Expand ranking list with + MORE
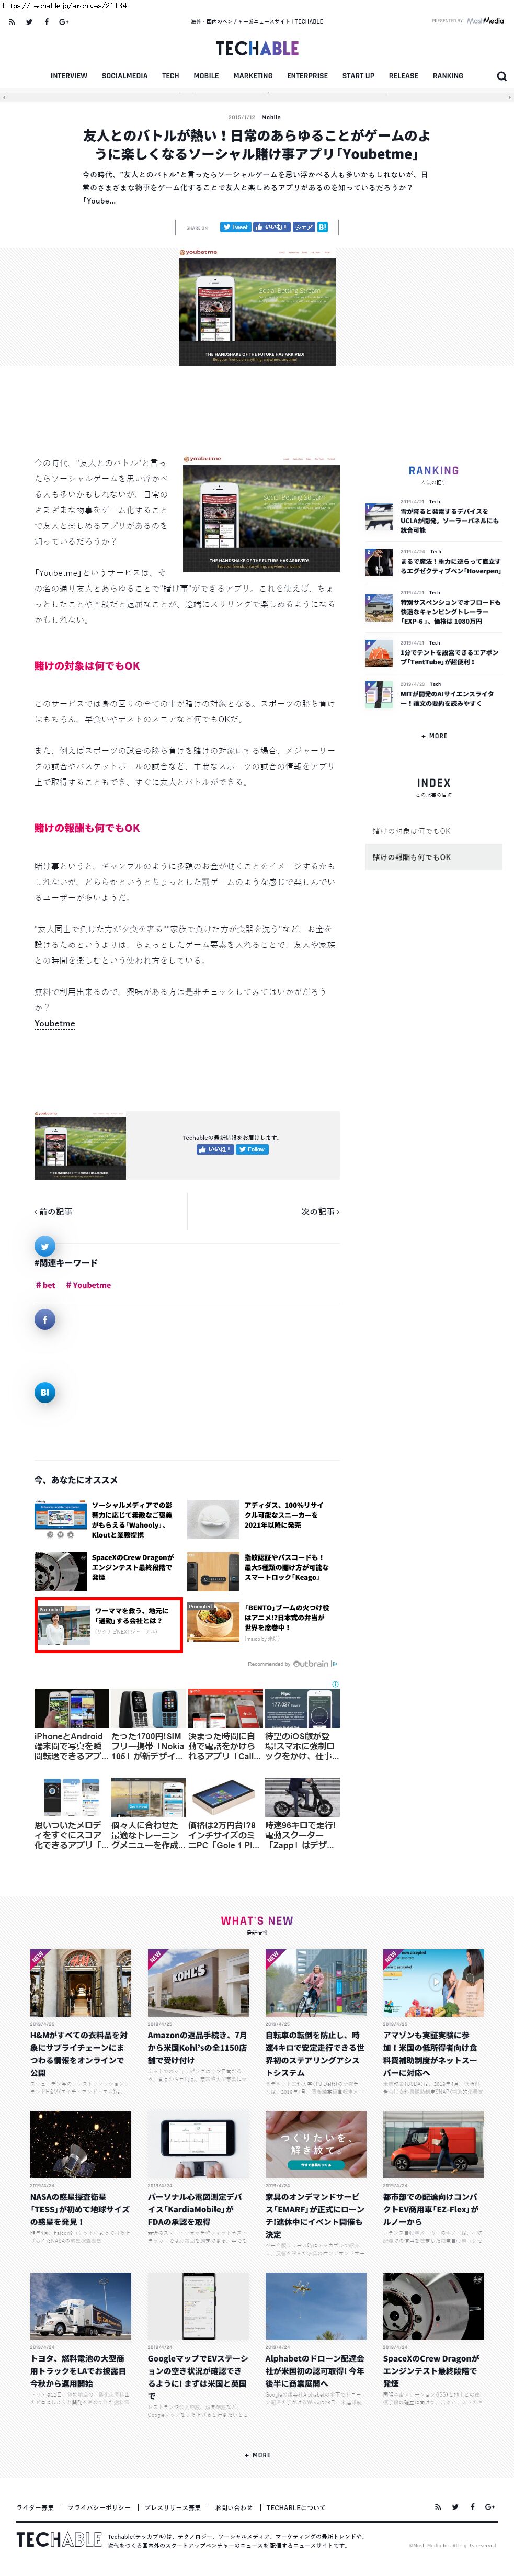The height and width of the screenshot is (2576, 514). [x=434, y=736]
